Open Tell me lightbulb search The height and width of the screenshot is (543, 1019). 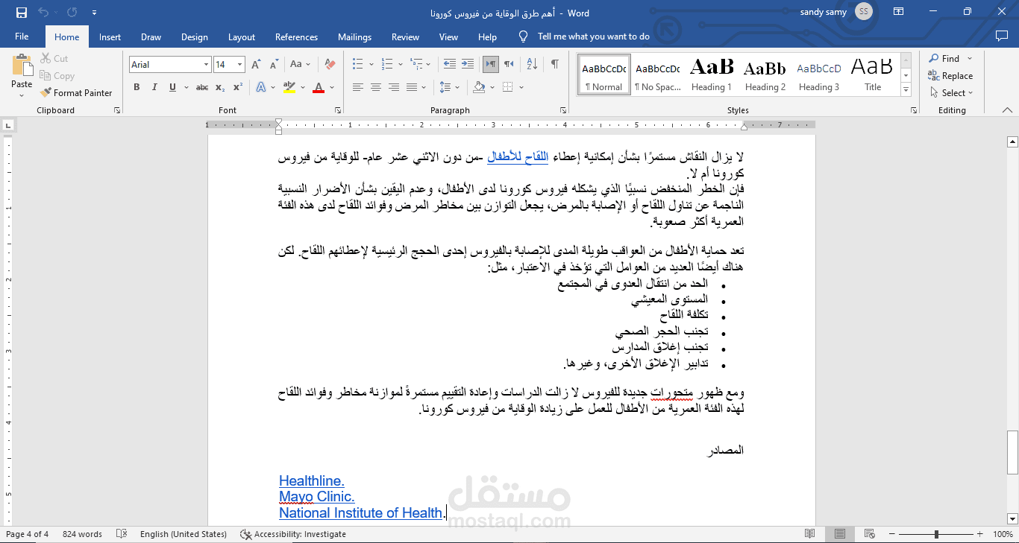pos(524,36)
